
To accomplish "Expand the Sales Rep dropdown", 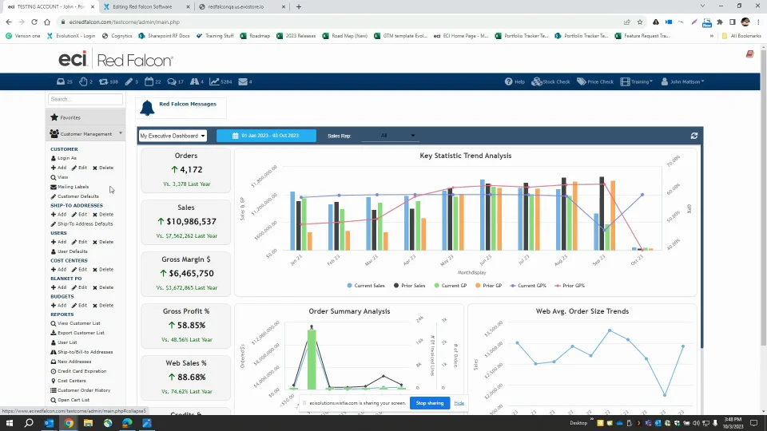I will tap(388, 136).
